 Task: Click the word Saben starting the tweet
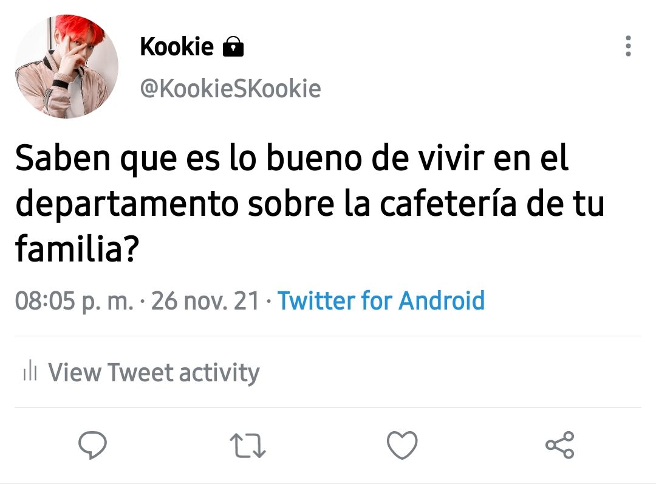click(63, 158)
